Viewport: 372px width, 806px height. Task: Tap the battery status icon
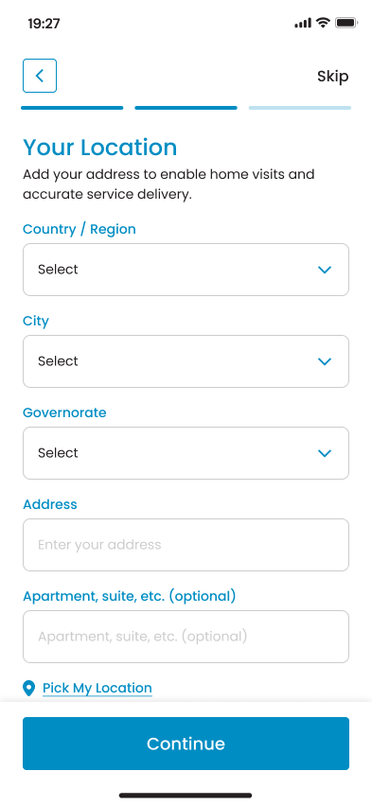(346, 23)
